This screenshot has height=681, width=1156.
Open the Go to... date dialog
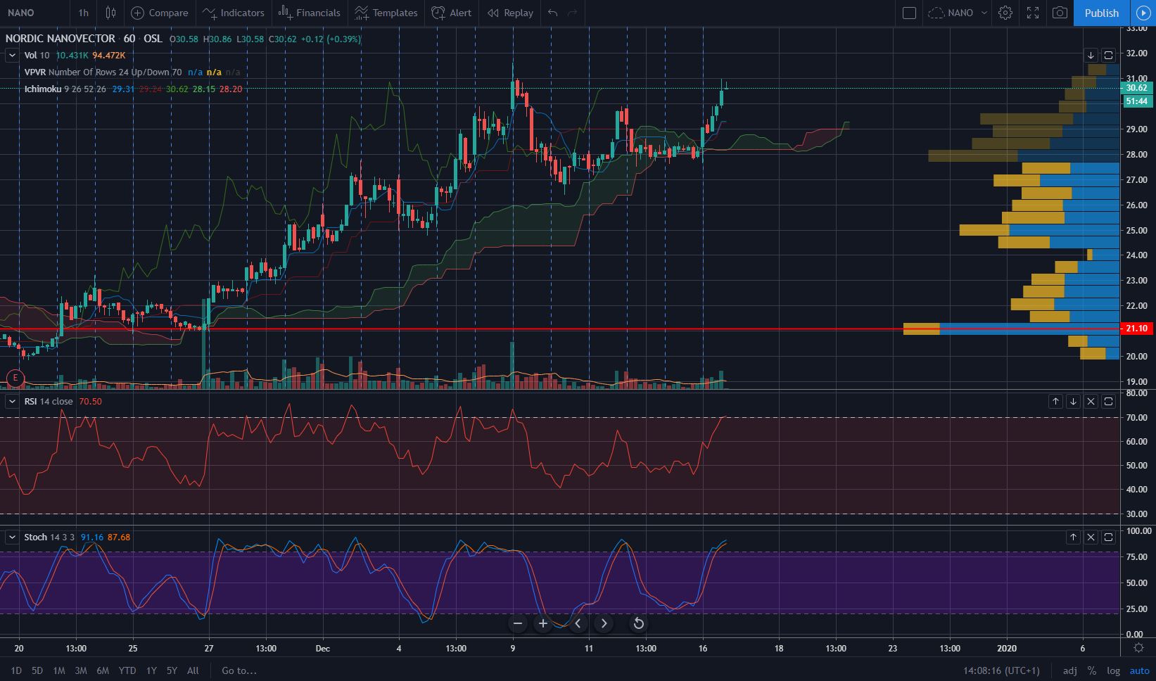tap(239, 670)
